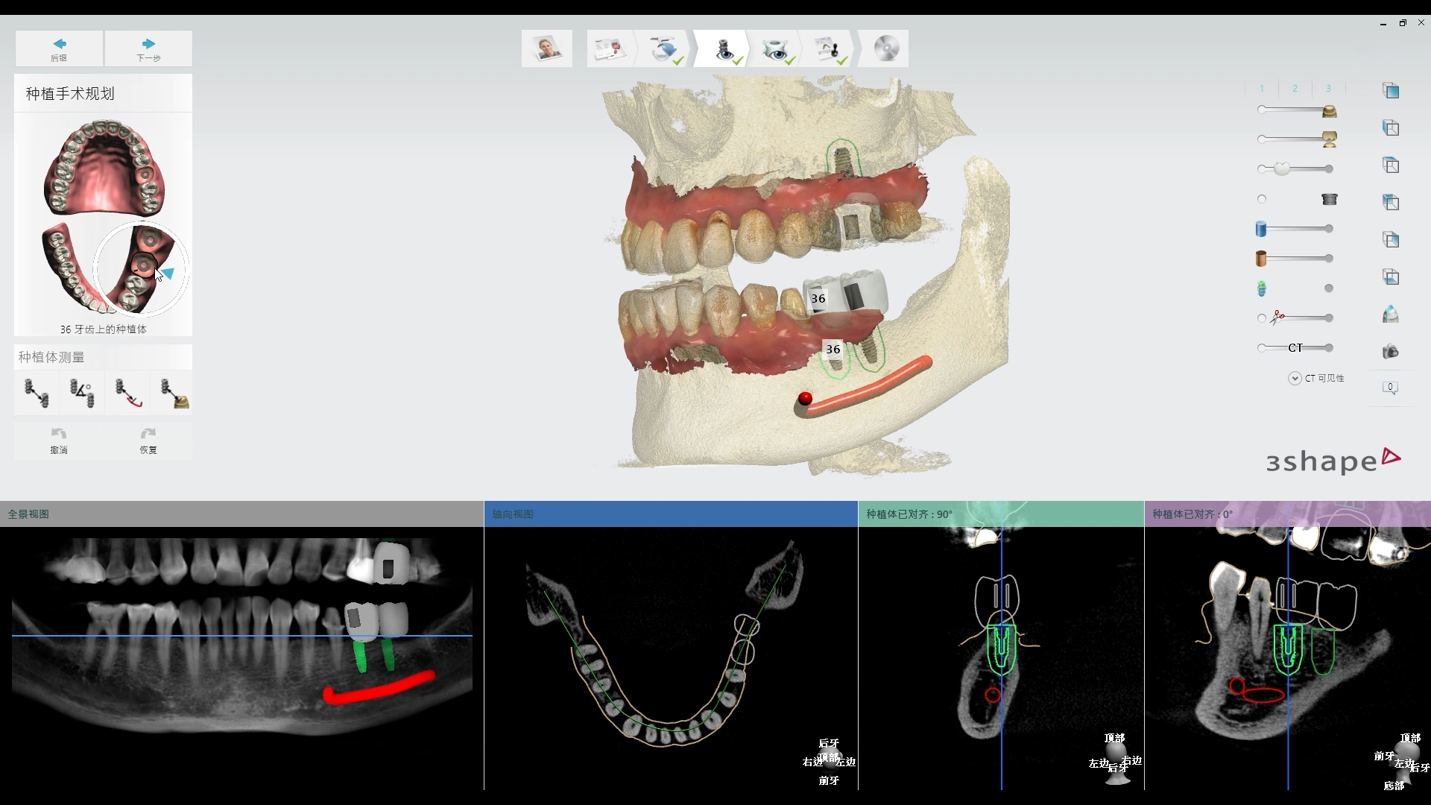Viewport: 1431px width, 805px height.
Task: Toggle the scissors clipping radio circle
Action: point(1261,318)
